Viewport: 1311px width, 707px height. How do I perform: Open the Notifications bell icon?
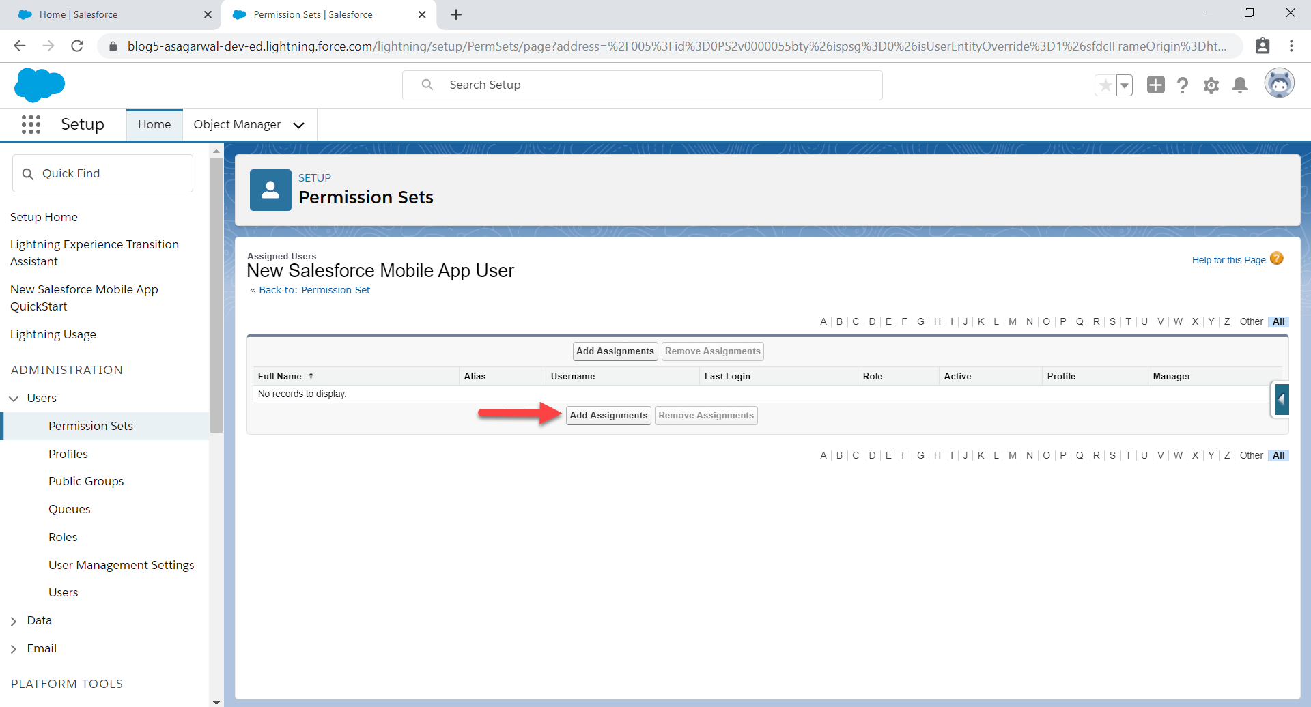point(1240,85)
